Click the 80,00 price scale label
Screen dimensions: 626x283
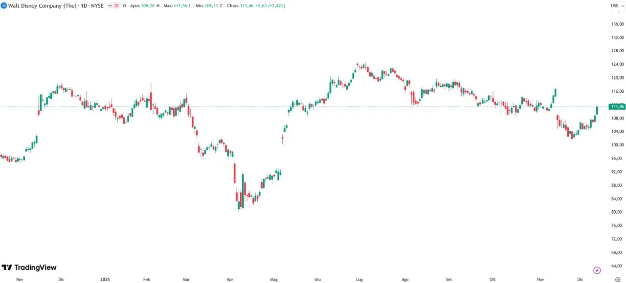tap(616, 212)
